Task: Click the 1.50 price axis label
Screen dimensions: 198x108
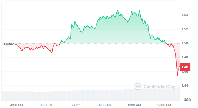Action: (185, 43)
